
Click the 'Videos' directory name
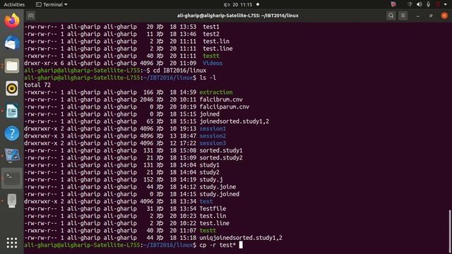tap(213, 63)
